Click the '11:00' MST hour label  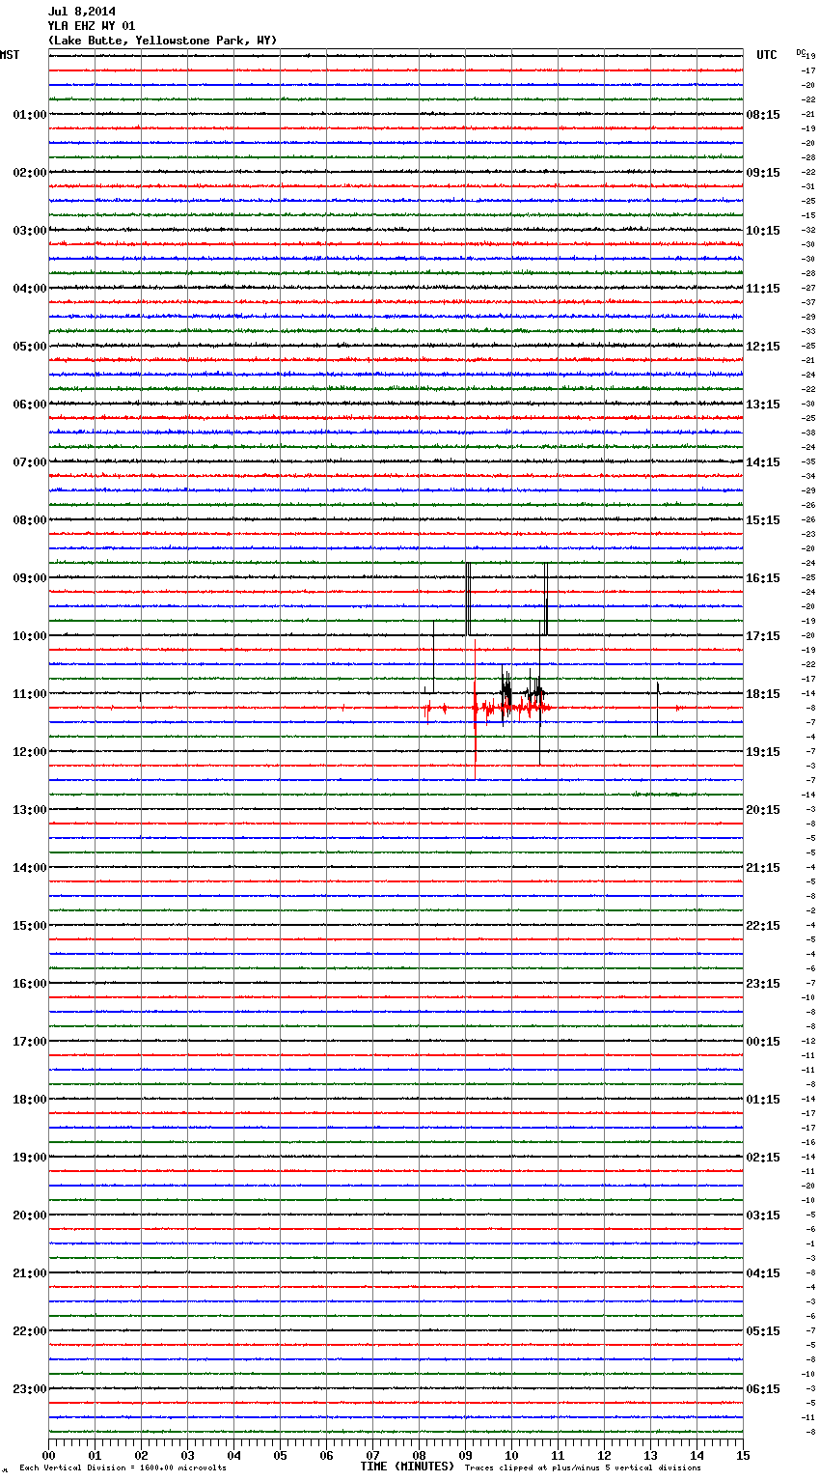[30, 694]
